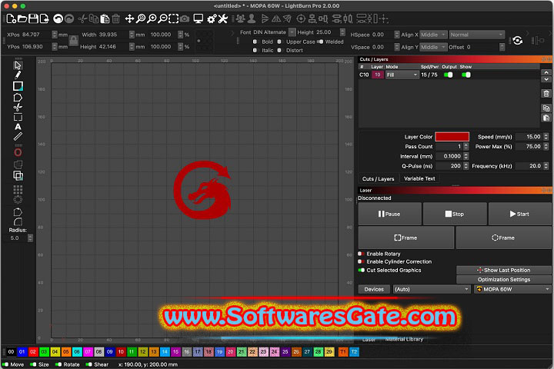Viewport: 554px width, 369px height.
Task: Click the Pass Count stepper arrows
Action: [466, 146]
